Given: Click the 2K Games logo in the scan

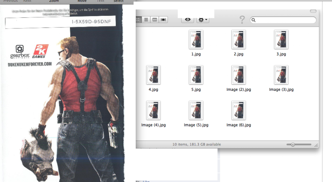Looking at the screenshot, I should (40, 51).
